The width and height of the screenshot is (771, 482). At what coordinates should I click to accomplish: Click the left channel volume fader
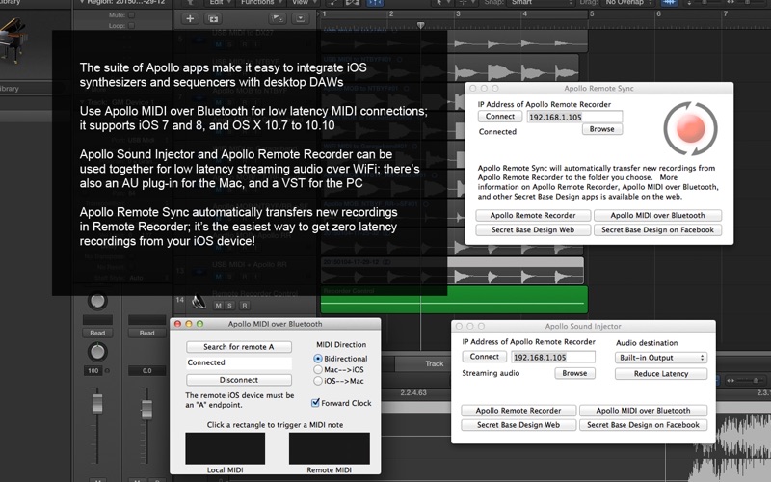[x=97, y=403]
